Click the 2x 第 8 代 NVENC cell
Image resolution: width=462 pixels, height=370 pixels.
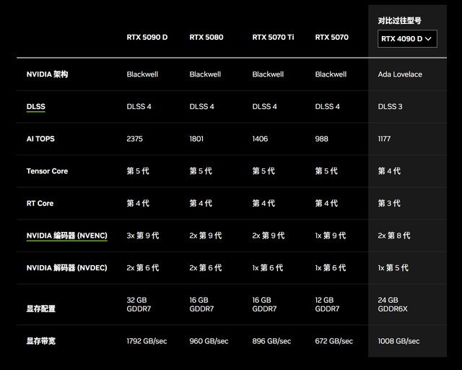(394, 236)
